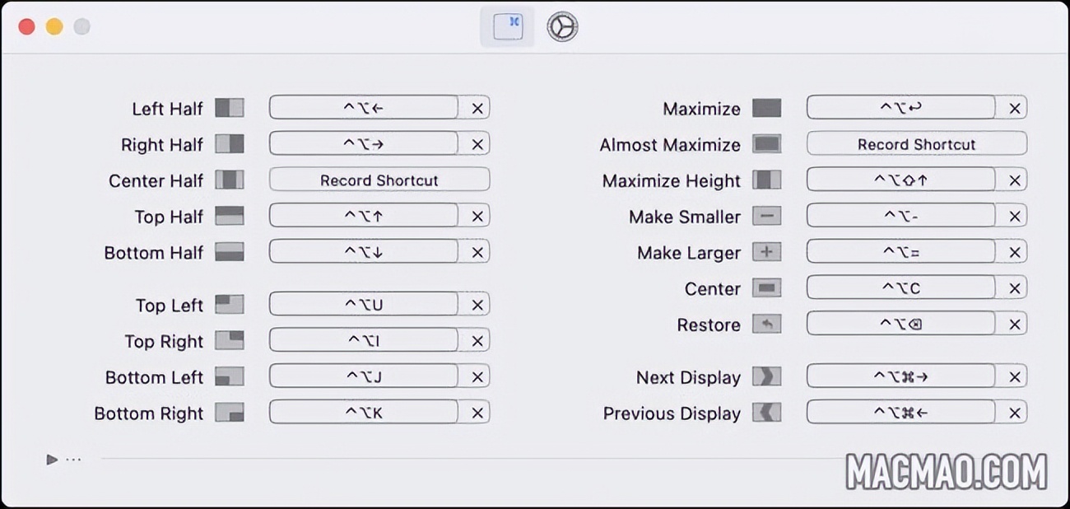Viewport: 1070px width, 509px height.
Task: Click the Restore arrow icon
Action: (767, 325)
